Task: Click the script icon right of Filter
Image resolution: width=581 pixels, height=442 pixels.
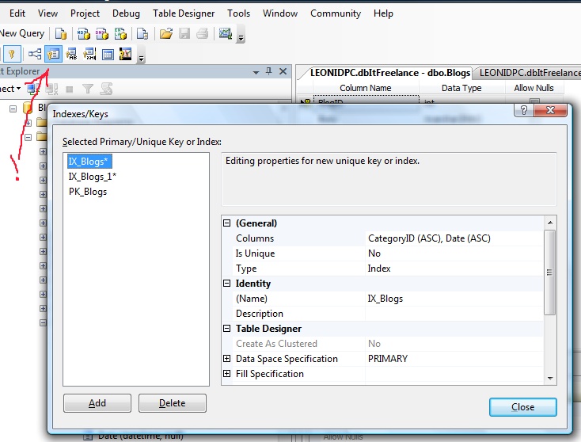Action: 106,89
